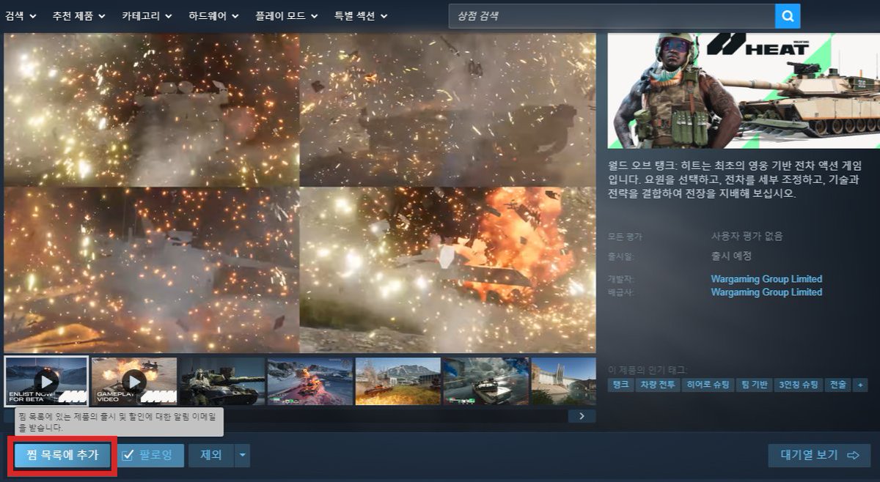The width and height of the screenshot is (880, 482).
Task: Open the 플레이 모드 dropdown menu
Action: 287,15
